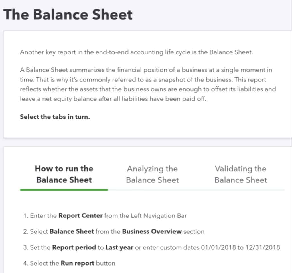Click step 4 Select the Run report line
Image resolution: width=292 pixels, height=273 pixels.
point(69,263)
